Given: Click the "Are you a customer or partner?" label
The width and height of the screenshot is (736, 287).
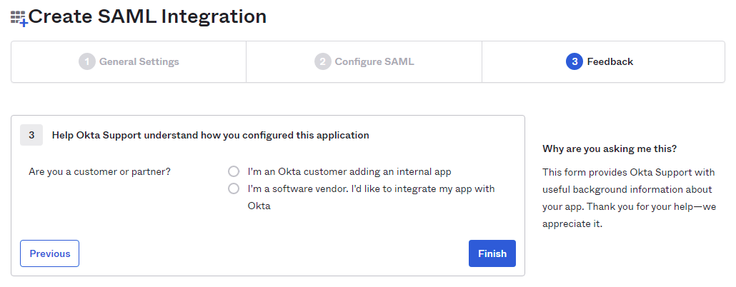Looking at the screenshot, I should (x=99, y=171).
